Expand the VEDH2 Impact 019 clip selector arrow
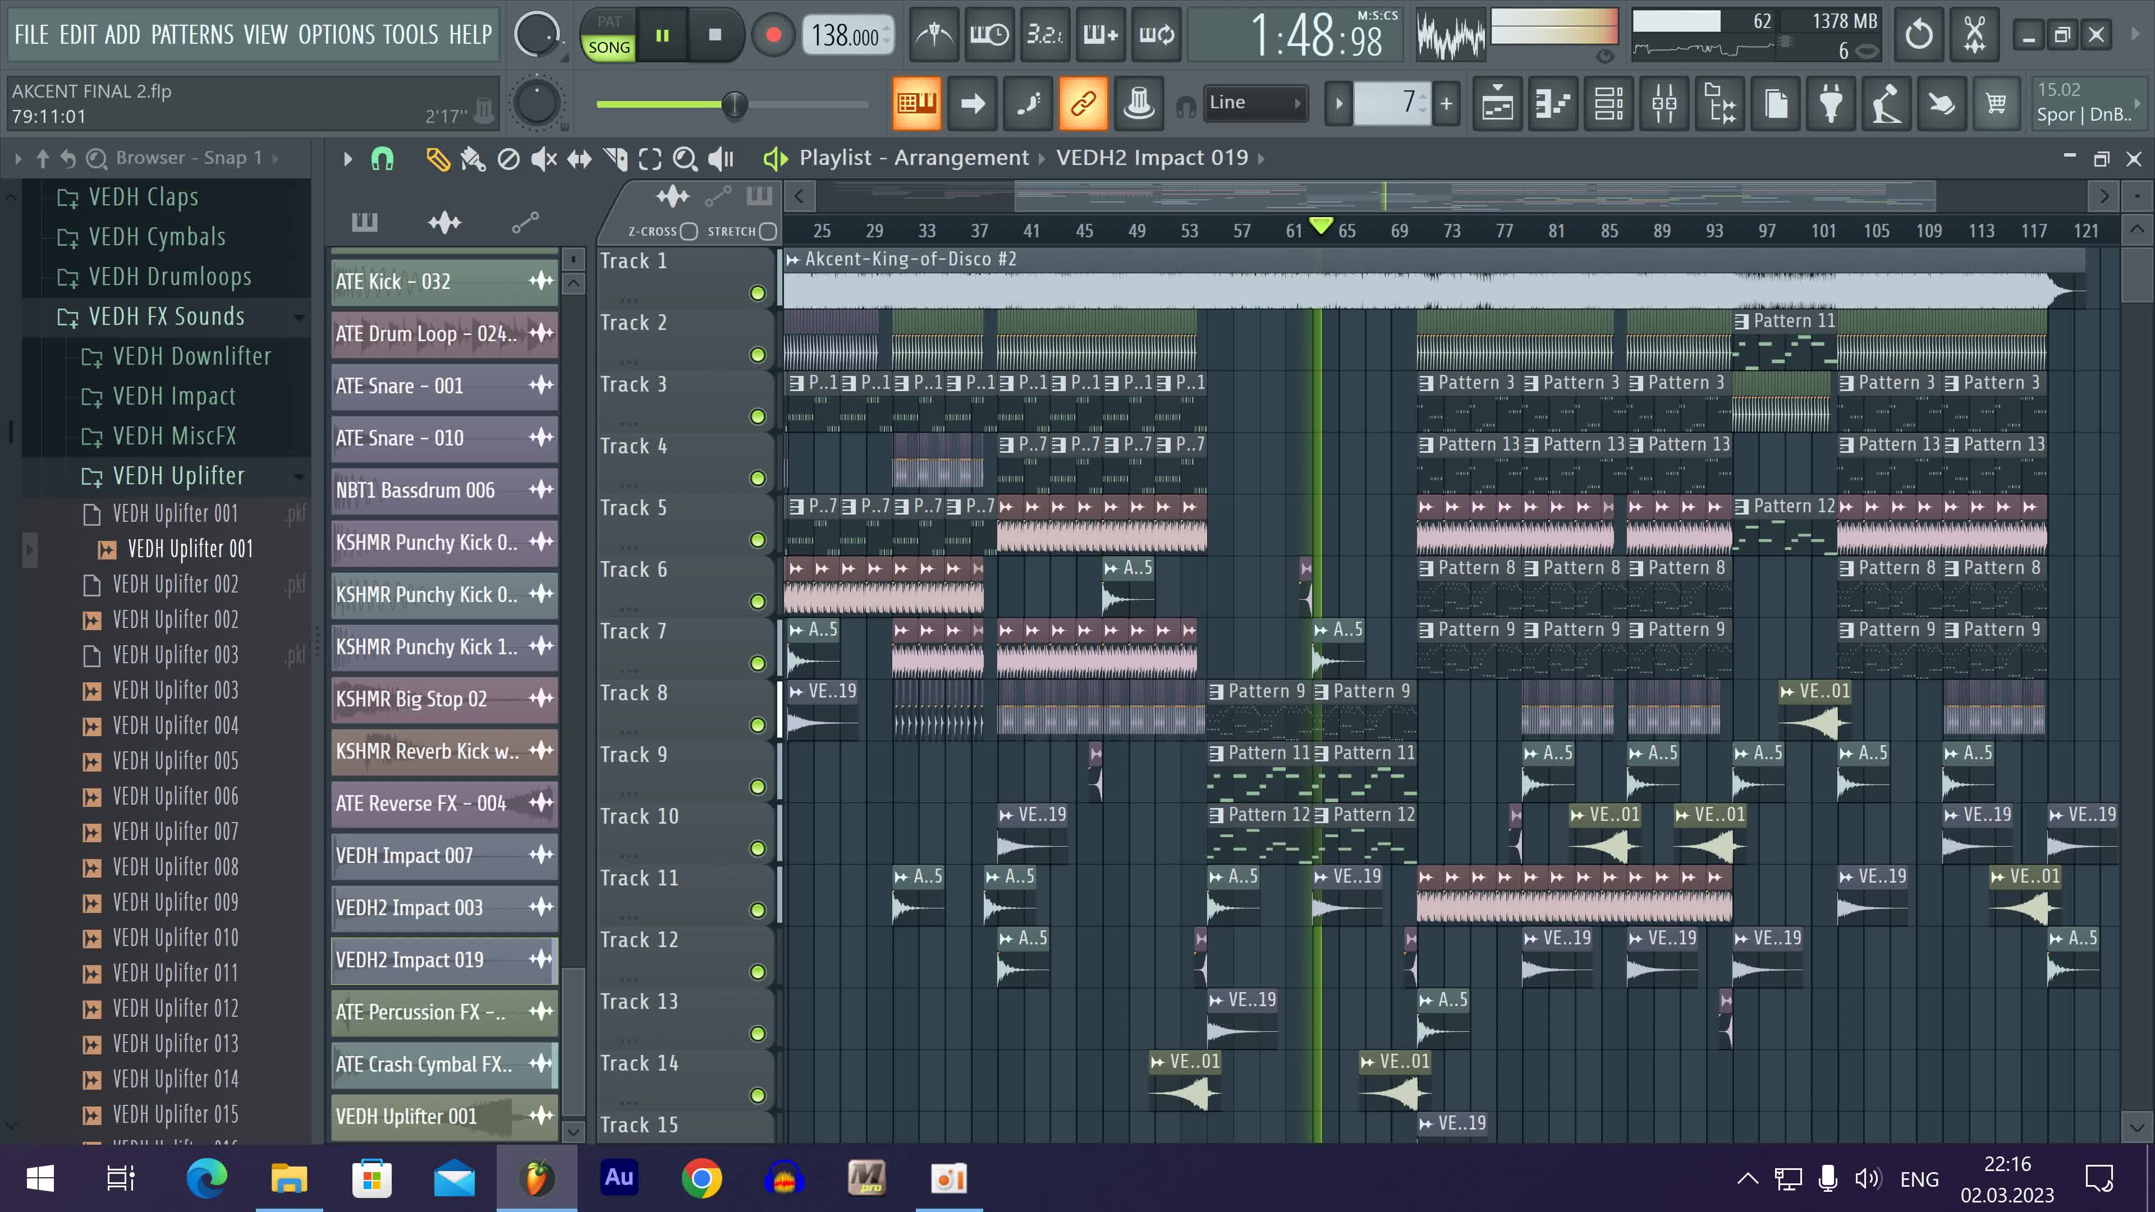The image size is (2155, 1212). coord(1260,158)
